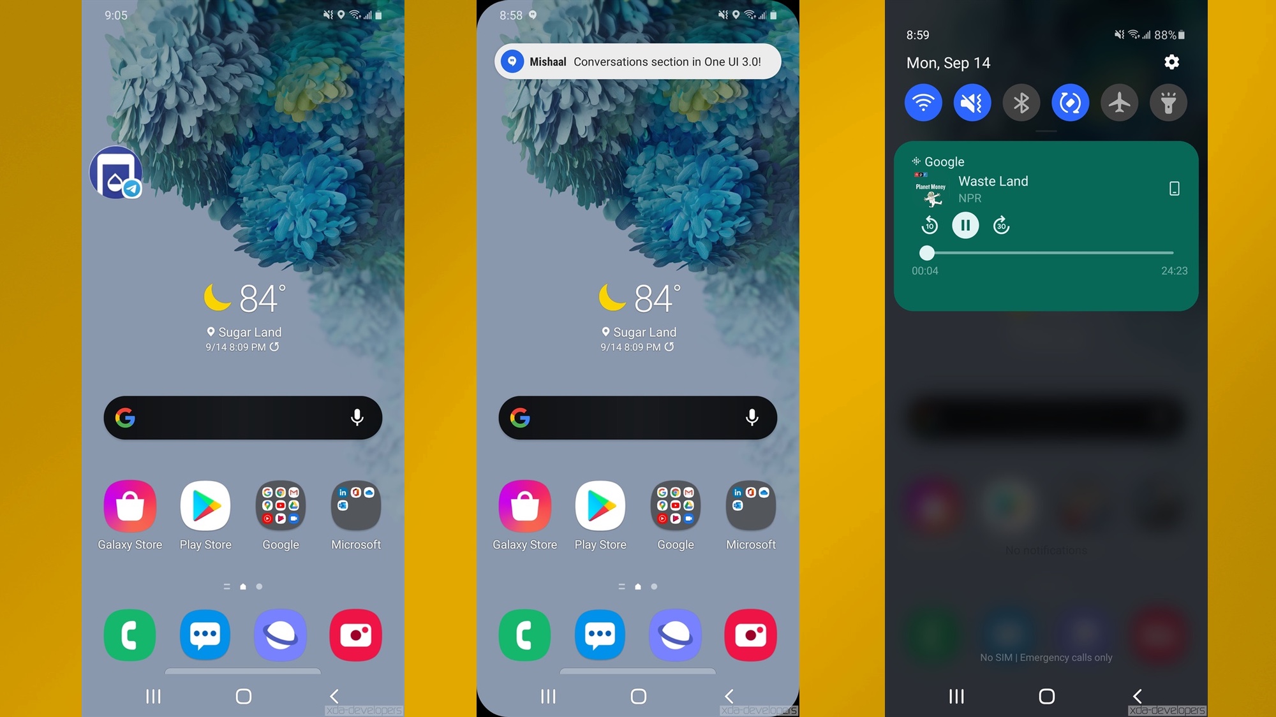Open the screen recorder app
1276x717 pixels.
coord(356,634)
